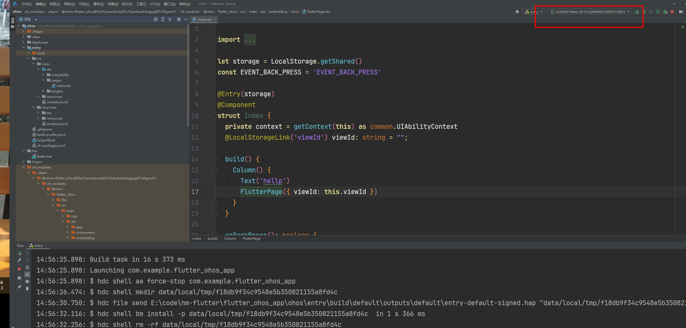Image resolution: width=686 pixels, height=328 pixels.
Task: Toggle pin tab in Run panel
Action: click(x=19, y=287)
